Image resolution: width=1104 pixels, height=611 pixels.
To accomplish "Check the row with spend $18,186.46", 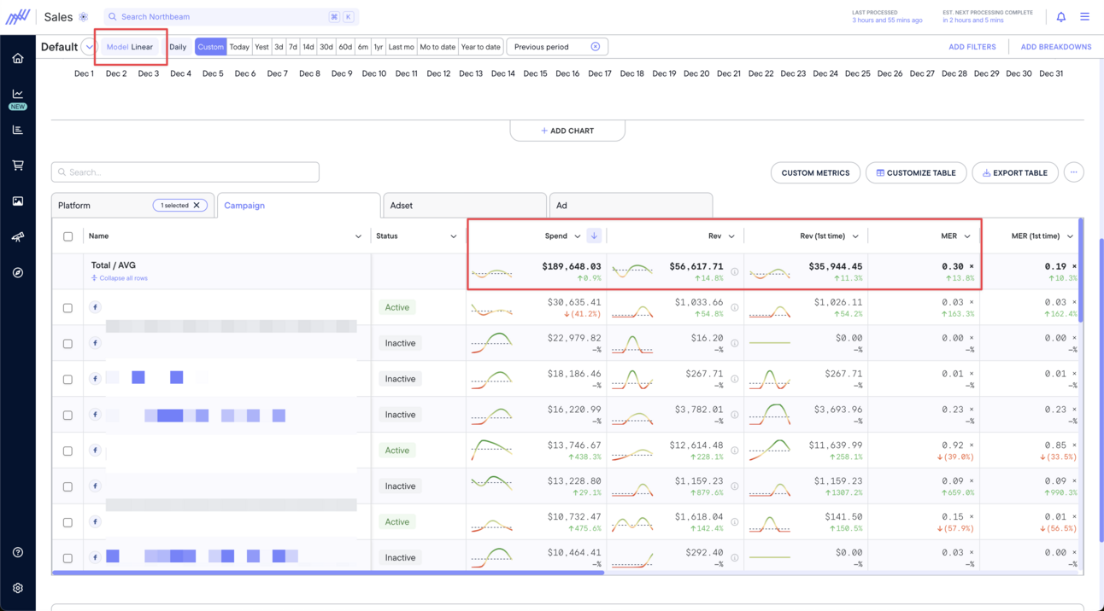I will 68,380.
